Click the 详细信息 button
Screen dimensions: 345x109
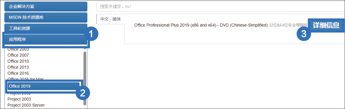pyautogui.click(x=326, y=25)
